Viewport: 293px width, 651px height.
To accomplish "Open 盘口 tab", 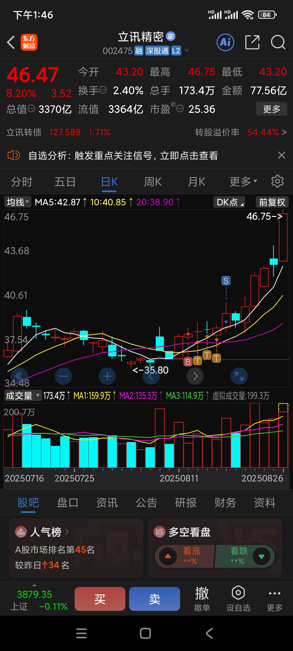I will point(68,503).
